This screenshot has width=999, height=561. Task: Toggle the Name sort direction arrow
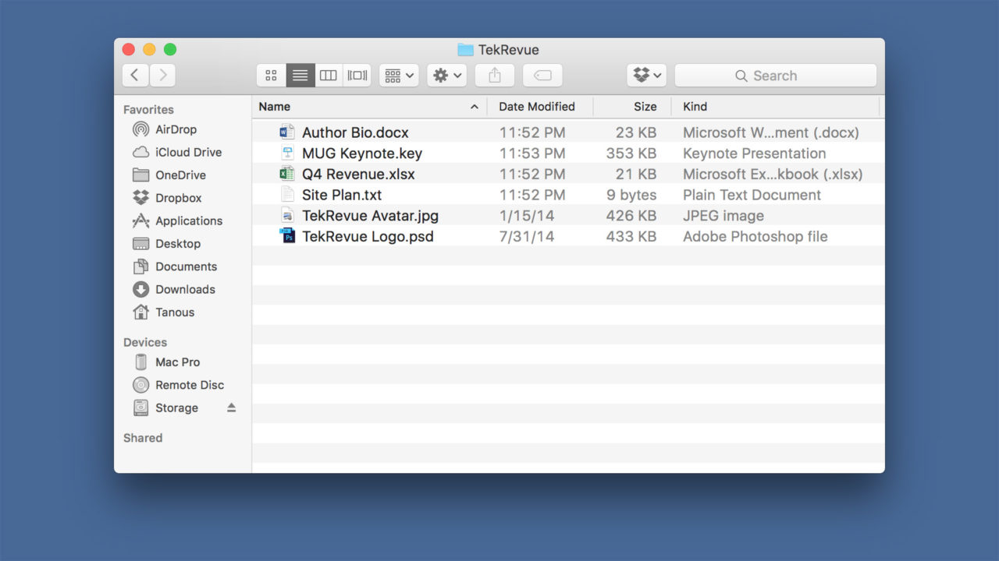(x=474, y=107)
